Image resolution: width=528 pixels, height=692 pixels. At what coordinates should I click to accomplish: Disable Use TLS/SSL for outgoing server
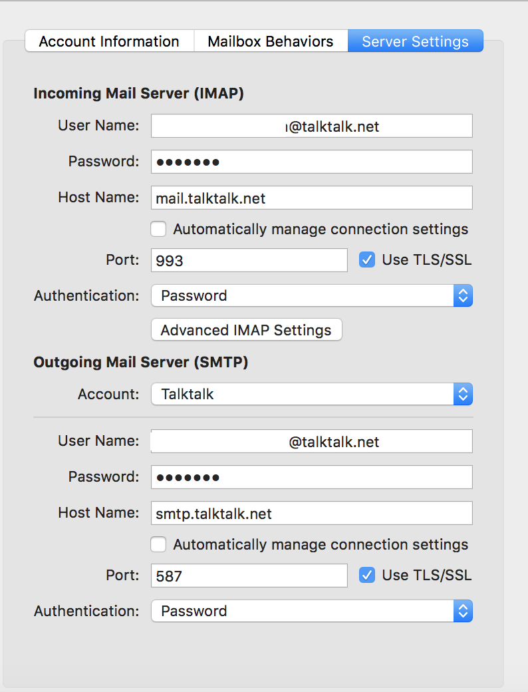click(x=366, y=576)
